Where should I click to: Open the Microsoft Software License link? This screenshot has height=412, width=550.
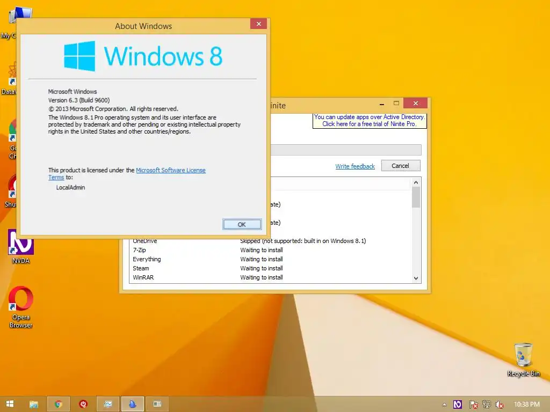pyautogui.click(x=170, y=170)
